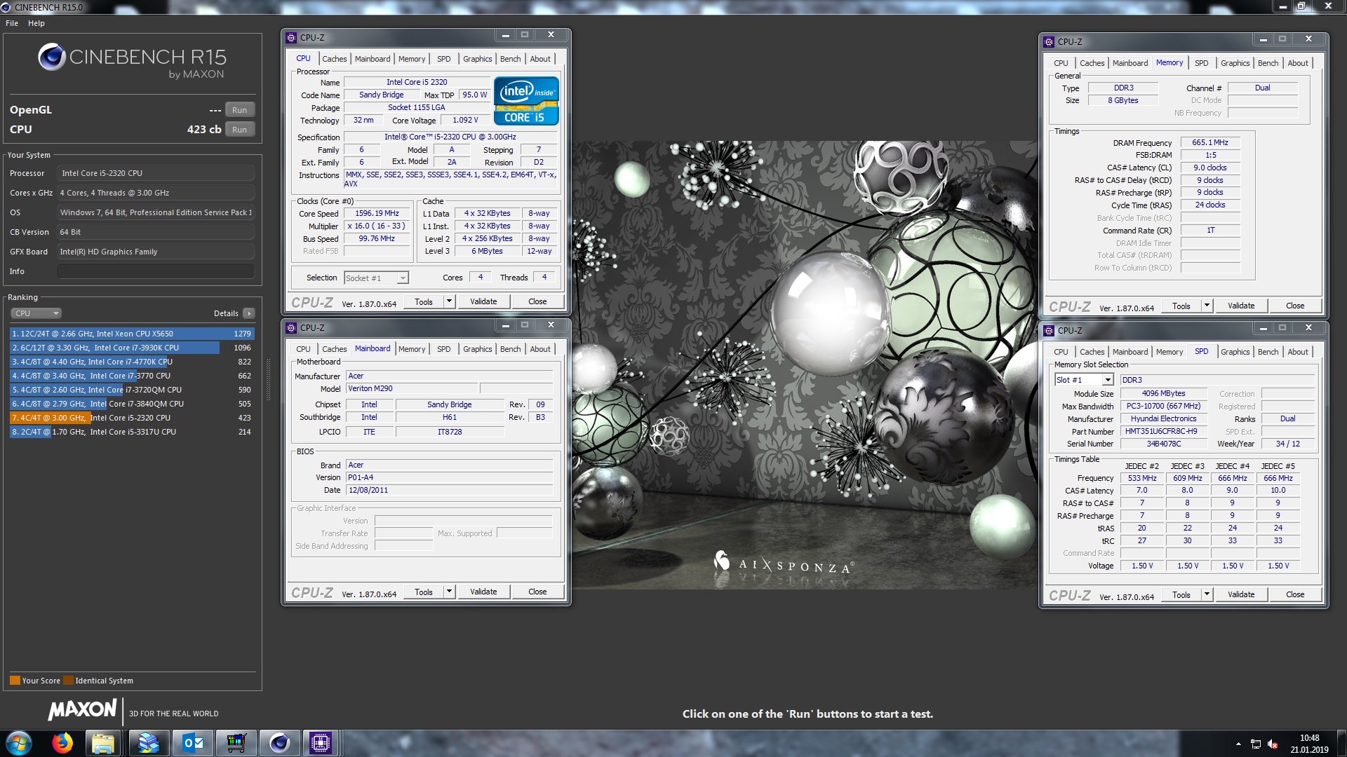
Task: Run the CPU benchmark
Action: 240,130
